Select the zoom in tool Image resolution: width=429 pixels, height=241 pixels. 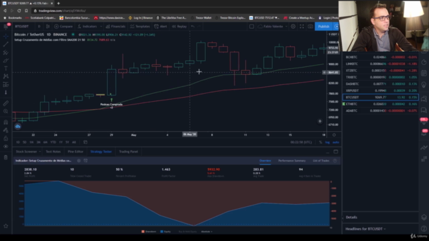click(6, 111)
